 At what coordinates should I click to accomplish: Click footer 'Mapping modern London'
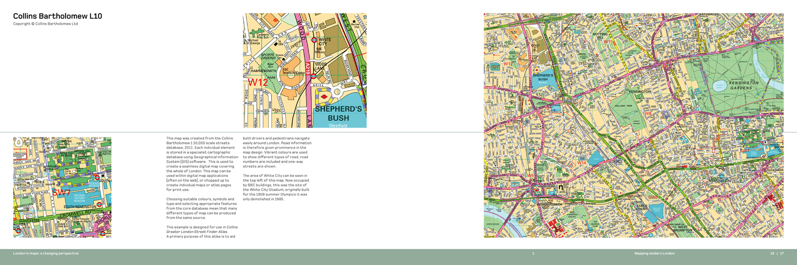coord(655,253)
